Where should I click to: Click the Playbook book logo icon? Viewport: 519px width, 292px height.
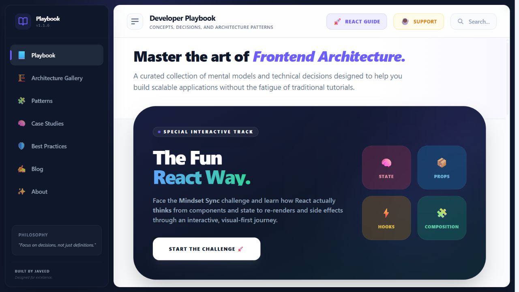[23, 21]
